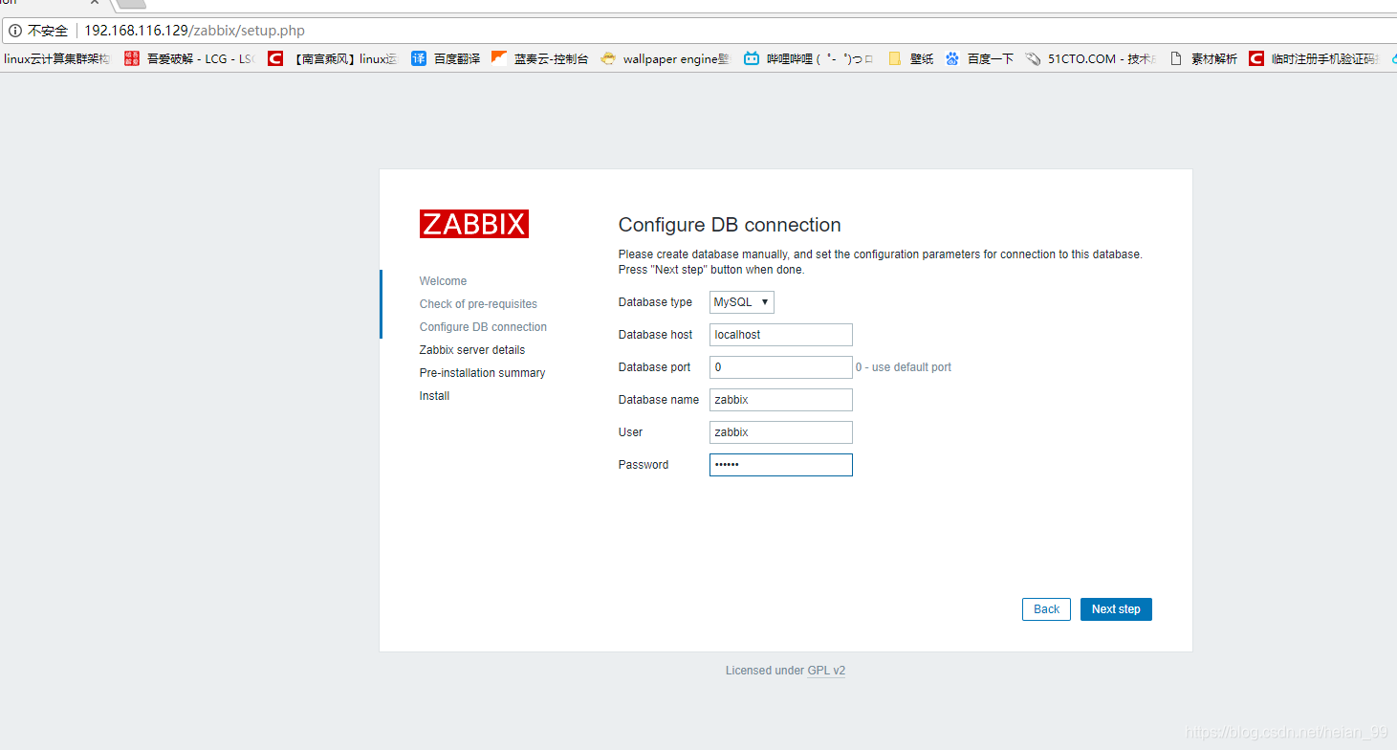Click the Database host label
1397x750 pixels.
pyautogui.click(x=656, y=335)
